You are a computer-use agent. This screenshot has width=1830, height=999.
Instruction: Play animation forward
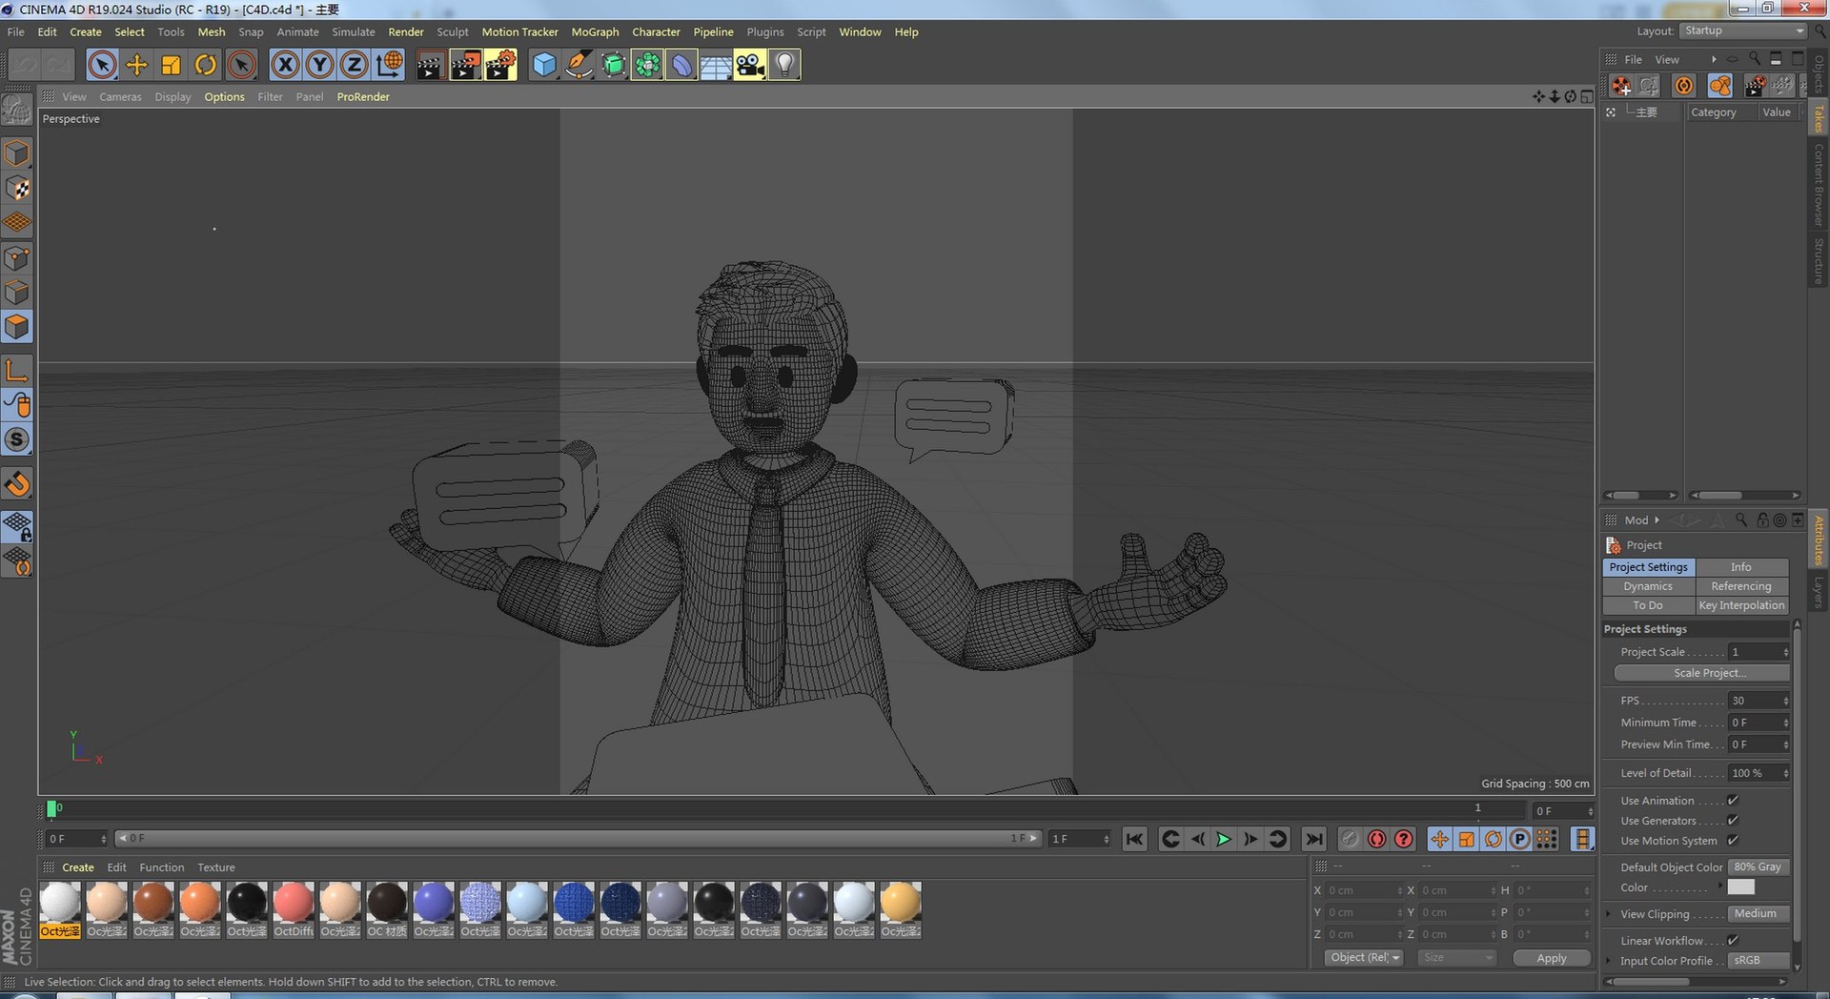click(x=1224, y=839)
